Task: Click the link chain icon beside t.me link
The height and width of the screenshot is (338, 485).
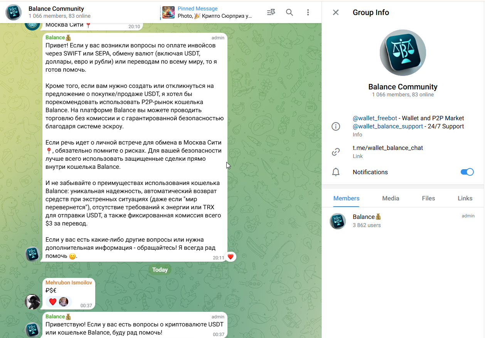Action: 336,152
